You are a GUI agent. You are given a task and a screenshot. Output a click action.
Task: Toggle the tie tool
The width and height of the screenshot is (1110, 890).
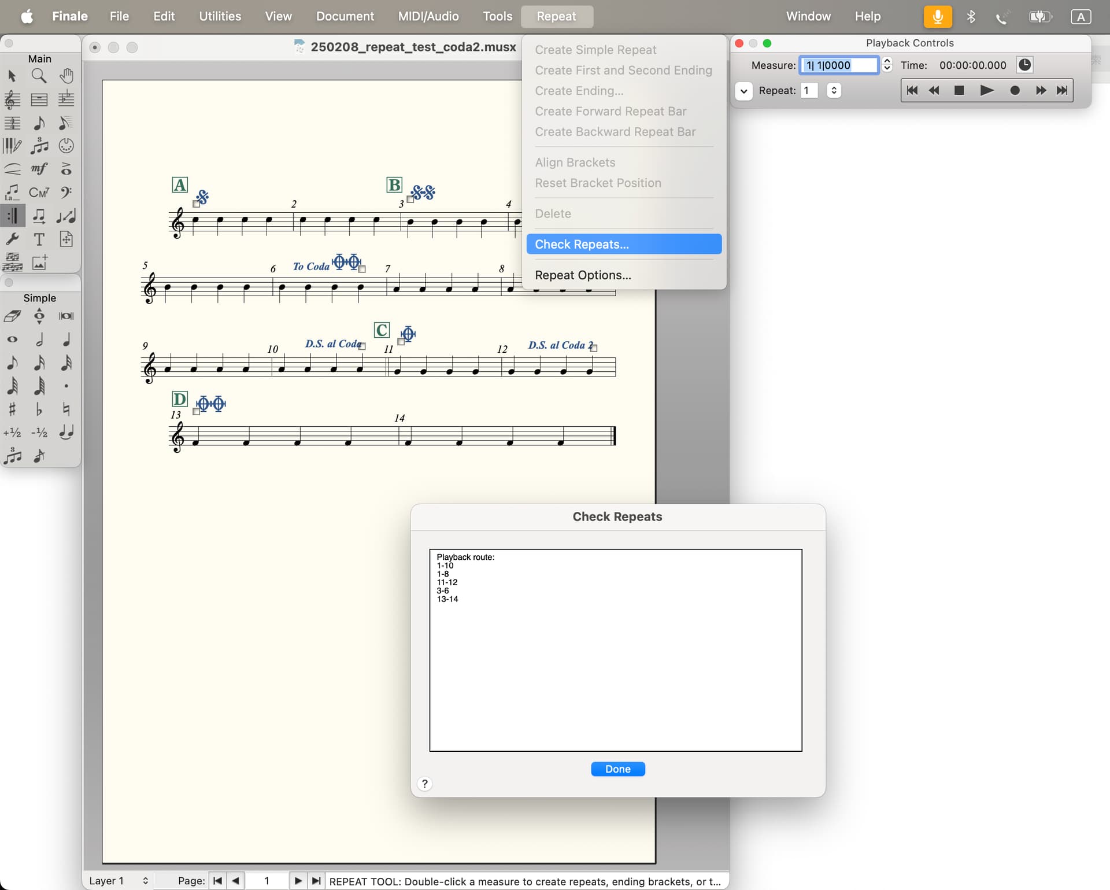(66, 433)
